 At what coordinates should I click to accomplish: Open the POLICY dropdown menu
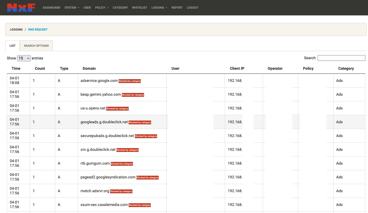point(102,8)
